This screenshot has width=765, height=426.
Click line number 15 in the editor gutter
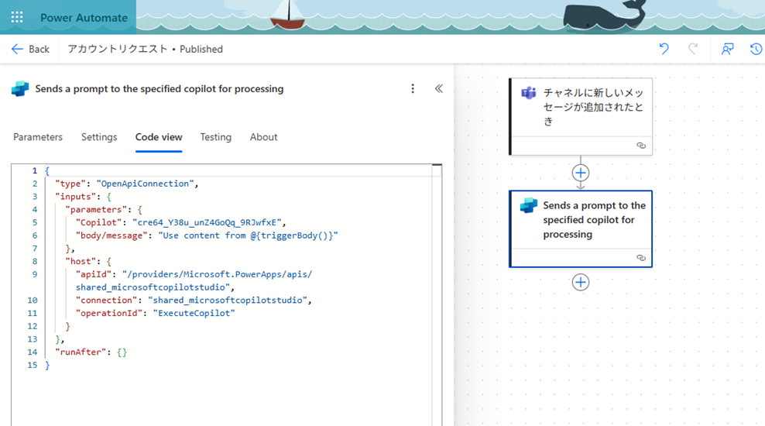click(33, 365)
